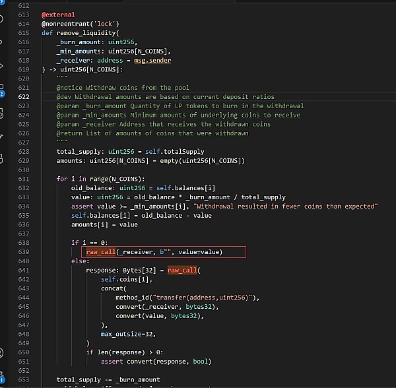Click the '@param _min_amounts Minimum amounts' comment
The height and width of the screenshot is (388, 396).
(x=178, y=115)
